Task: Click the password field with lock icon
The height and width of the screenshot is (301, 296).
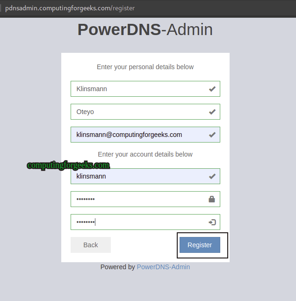Action: click(145, 199)
